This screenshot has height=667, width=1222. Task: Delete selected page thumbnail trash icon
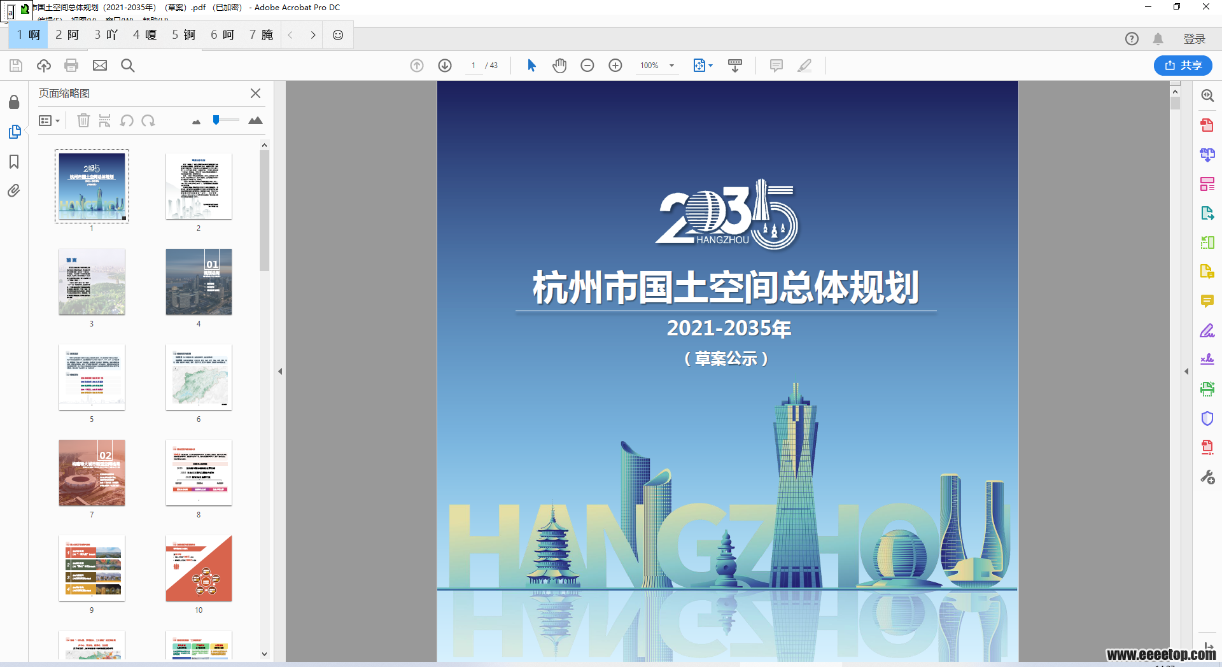(83, 120)
